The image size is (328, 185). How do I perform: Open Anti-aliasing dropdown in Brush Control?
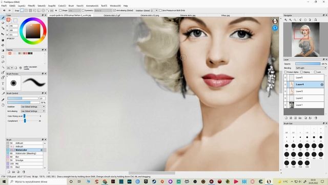click(33, 111)
